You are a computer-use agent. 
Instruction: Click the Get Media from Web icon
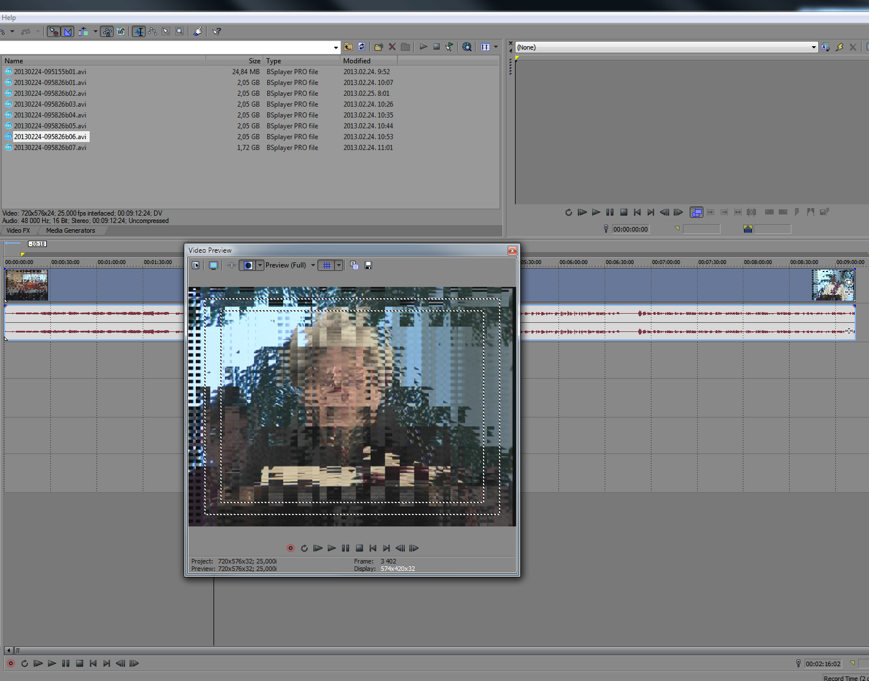[x=467, y=47]
